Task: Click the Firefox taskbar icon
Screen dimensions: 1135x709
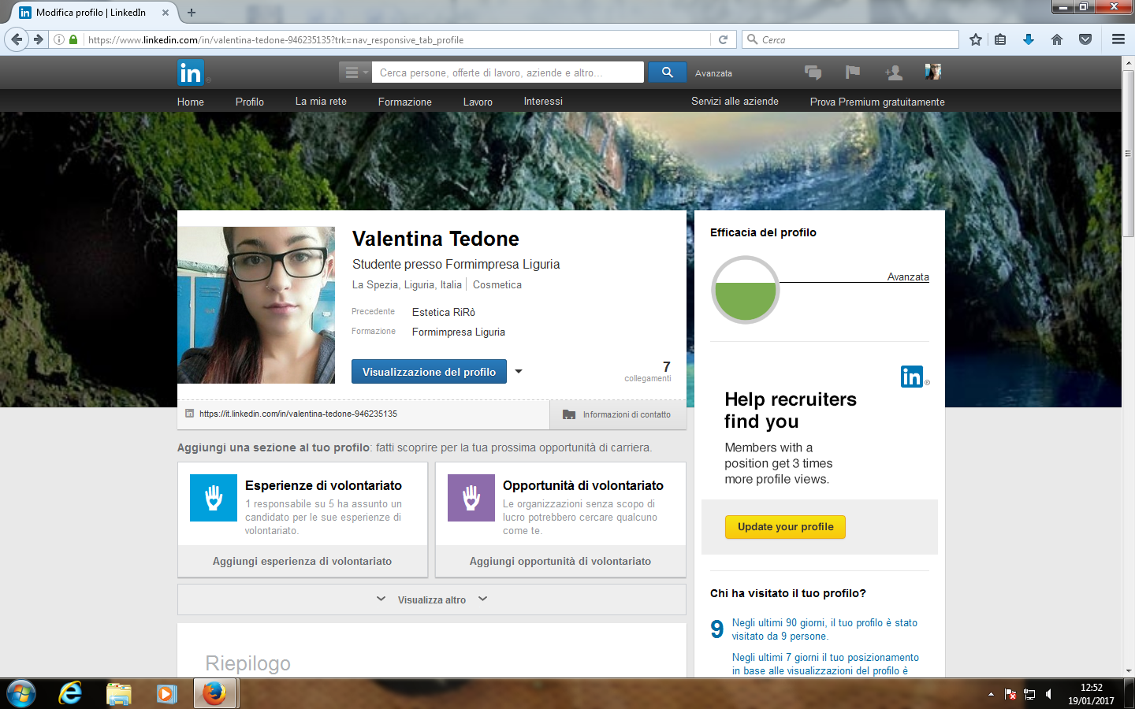Action: 214,693
